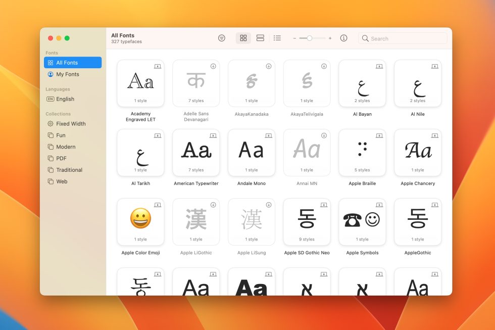
Task: Click the installed icon on Andale Mono
Action: [x=269, y=136]
